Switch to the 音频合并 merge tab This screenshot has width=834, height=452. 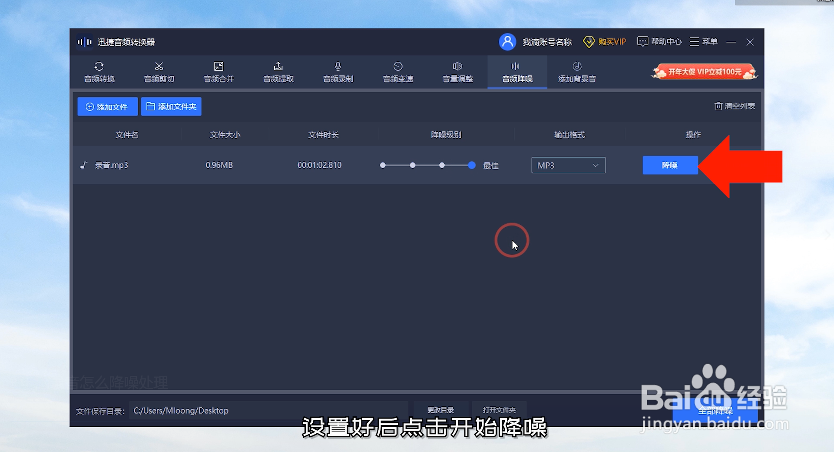coord(218,72)
